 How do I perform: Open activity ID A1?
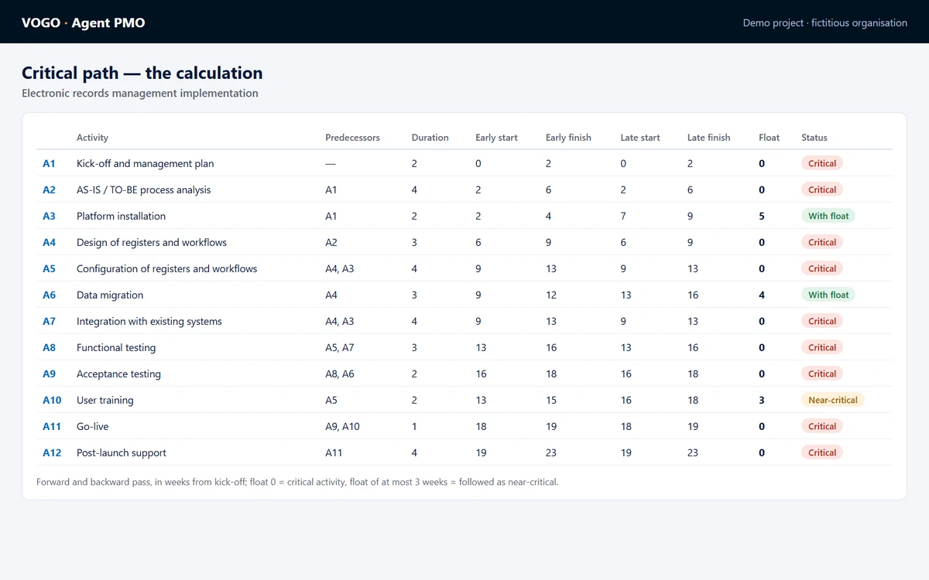(49, 163)
